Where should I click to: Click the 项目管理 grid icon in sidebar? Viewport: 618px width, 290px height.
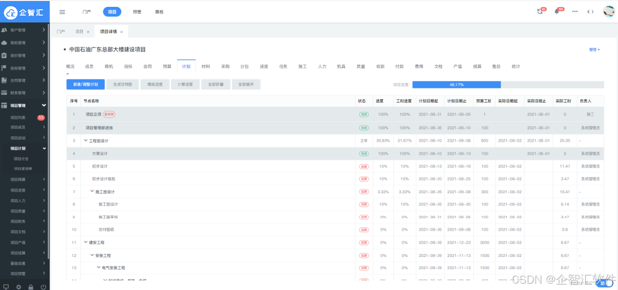pyautogui.click(x=4, y=106)
